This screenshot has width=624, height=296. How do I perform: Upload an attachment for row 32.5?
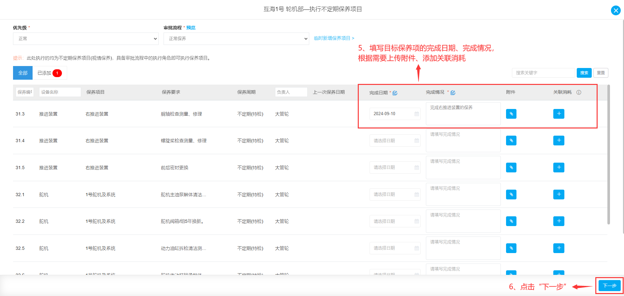(511, 248)
